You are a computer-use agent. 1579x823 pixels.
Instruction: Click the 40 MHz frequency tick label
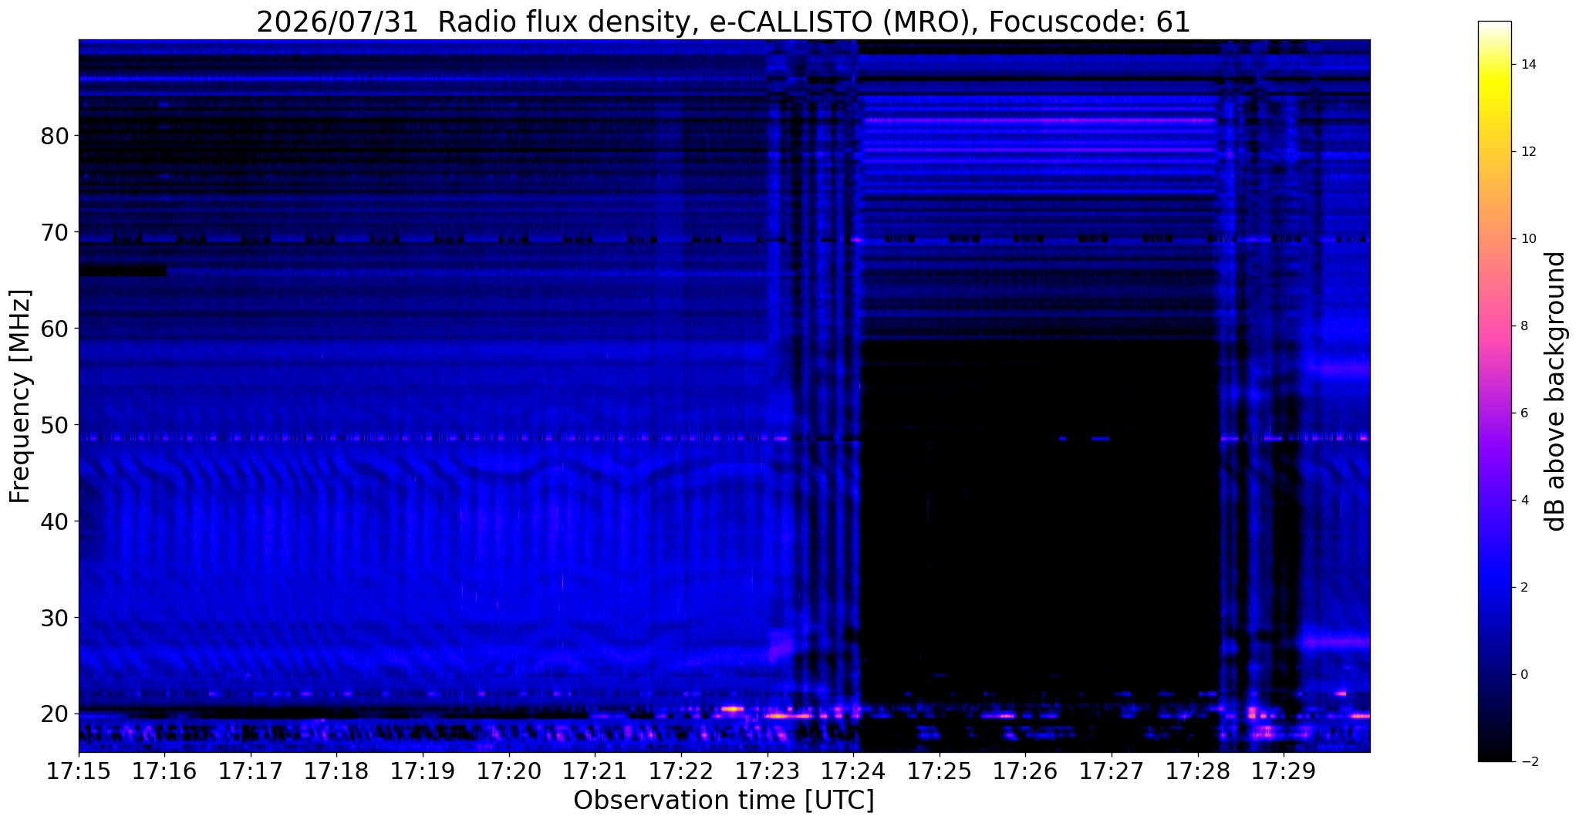[55, 521]
